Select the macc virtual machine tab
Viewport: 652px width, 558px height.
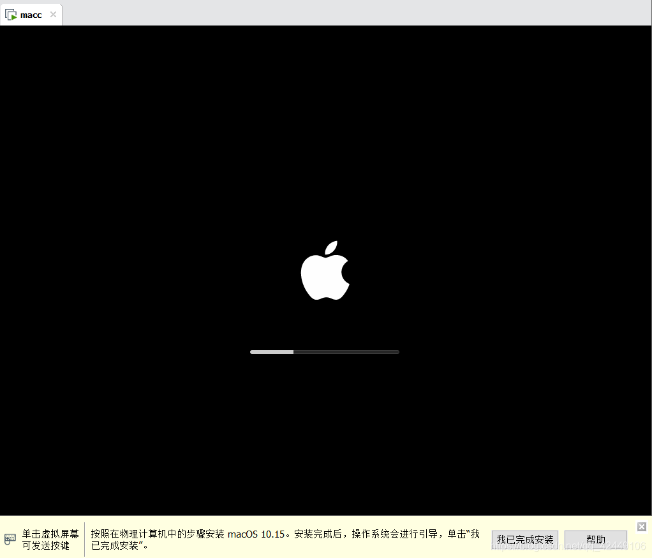[x=31, y=15]
